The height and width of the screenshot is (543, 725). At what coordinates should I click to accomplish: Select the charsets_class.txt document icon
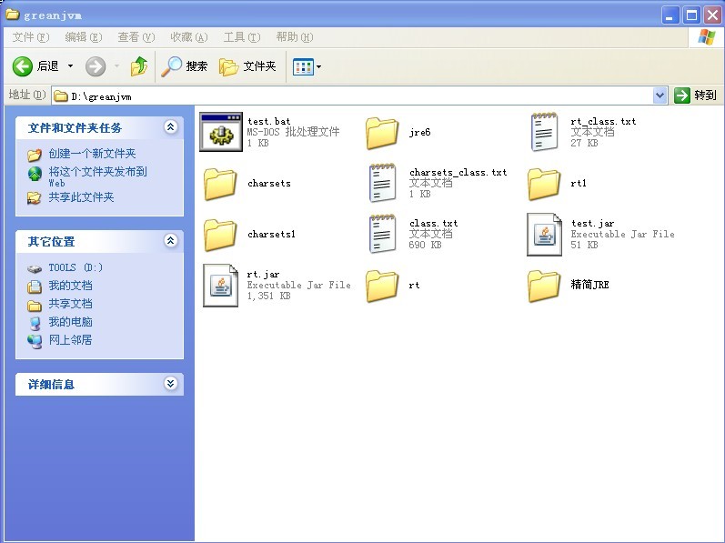pos(382,183)
